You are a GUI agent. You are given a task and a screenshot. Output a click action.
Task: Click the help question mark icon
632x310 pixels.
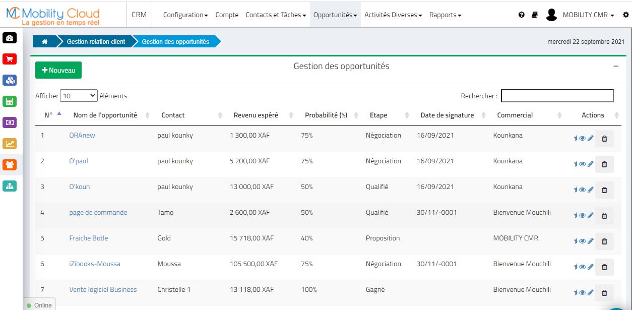click(x=522, y=15)
